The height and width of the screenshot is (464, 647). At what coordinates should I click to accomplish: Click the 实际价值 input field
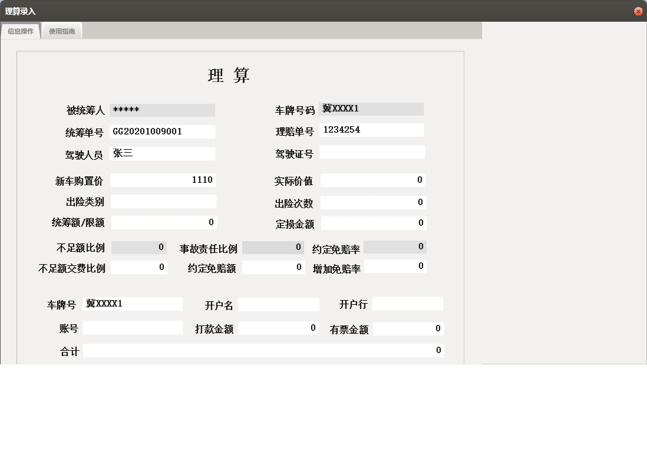point(372,180)
